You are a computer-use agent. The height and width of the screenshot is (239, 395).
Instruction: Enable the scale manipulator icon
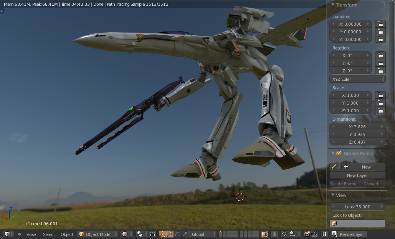[185, 234]
